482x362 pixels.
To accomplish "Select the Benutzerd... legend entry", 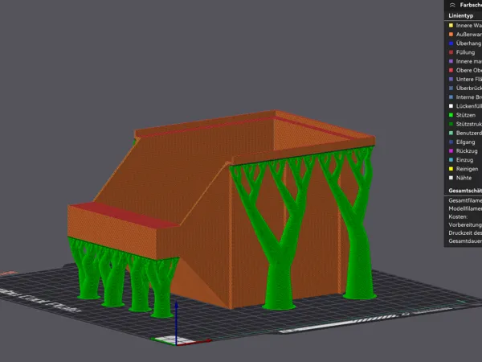I will click(x=465, y=133).
